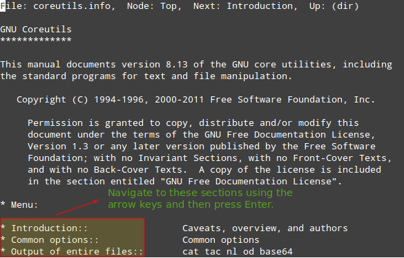Screen dimensions: 404x258
Task: Click the Caveats, overview, and authors description
Action: (x=265, y=228)
